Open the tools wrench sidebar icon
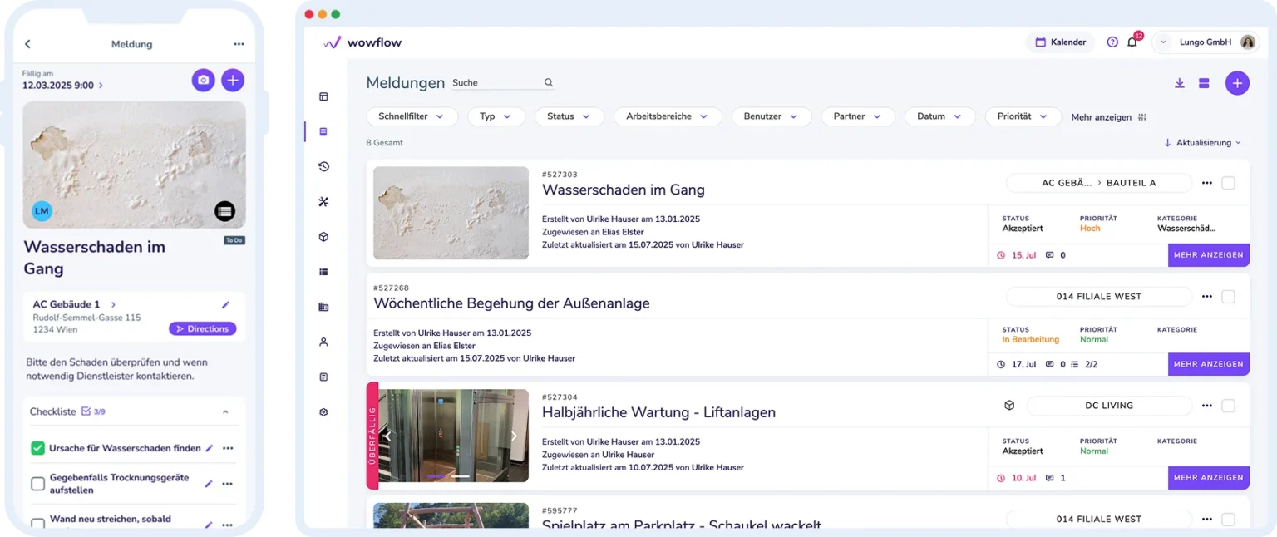The height and width of the screenshot is (537, 1277). (x=323, y=202)
